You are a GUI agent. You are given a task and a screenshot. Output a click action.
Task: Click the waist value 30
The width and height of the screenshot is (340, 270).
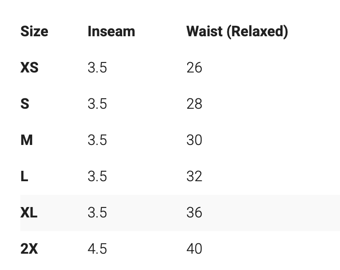pos(194,140)
